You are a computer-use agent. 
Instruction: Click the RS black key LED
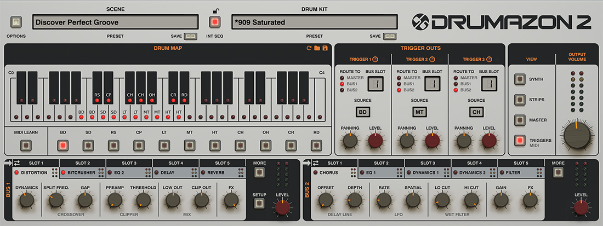pyautogui.click(x=97, y=100)
